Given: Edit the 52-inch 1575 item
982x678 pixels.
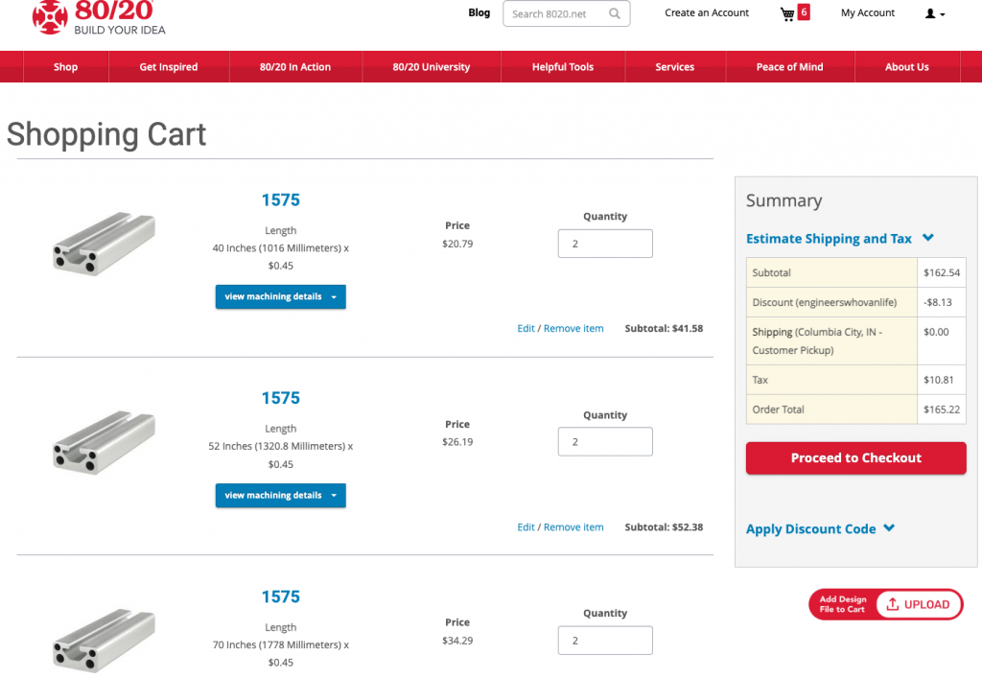Looking at the screenshot, I should point(526,527).
